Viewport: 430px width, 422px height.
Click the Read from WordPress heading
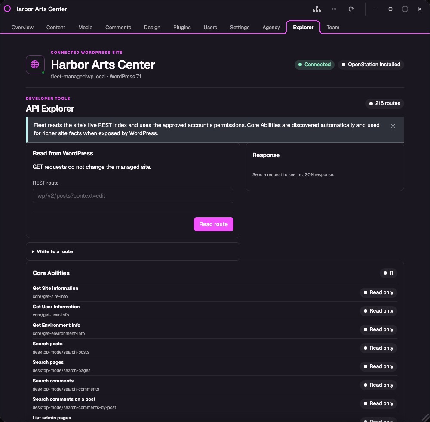coord(63,153)
